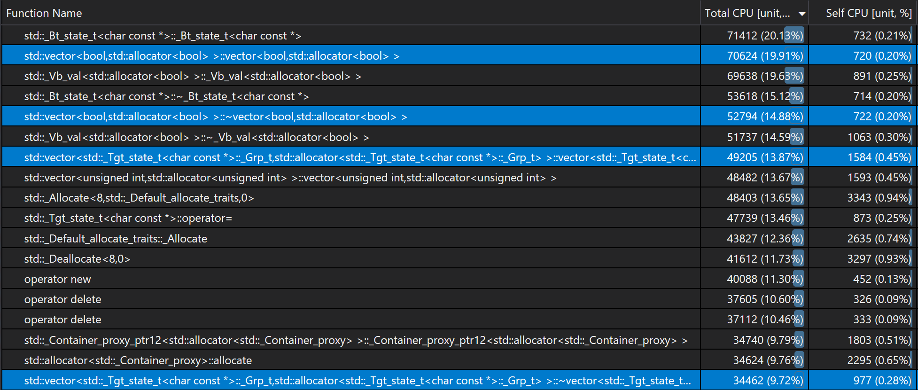Screen dimensions: 918x390
Task: Select the ~_Vb_val destructor row
Action: coord(196,137)
